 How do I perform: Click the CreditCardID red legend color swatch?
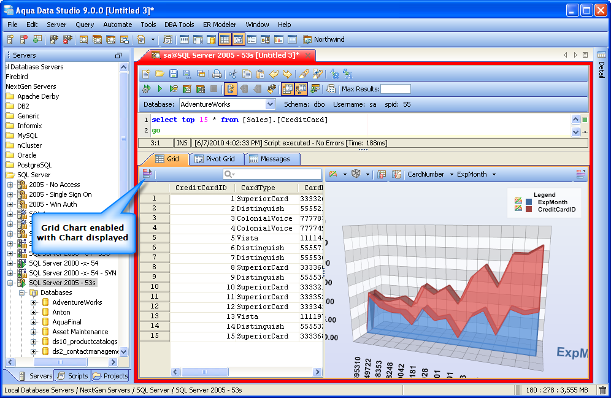pos(529,210)
